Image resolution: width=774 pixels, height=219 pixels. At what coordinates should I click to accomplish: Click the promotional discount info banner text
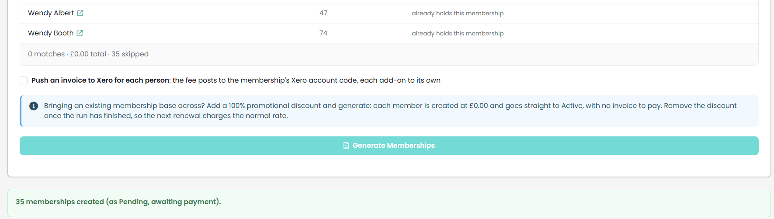click(x=390, y=111)
